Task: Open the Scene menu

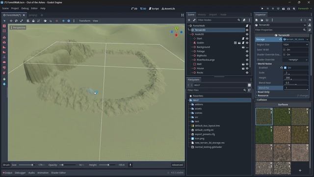Action: point(5,8)
